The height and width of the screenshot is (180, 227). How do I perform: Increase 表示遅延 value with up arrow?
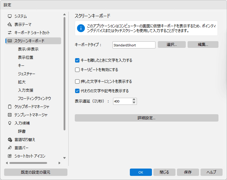(134, 100)
